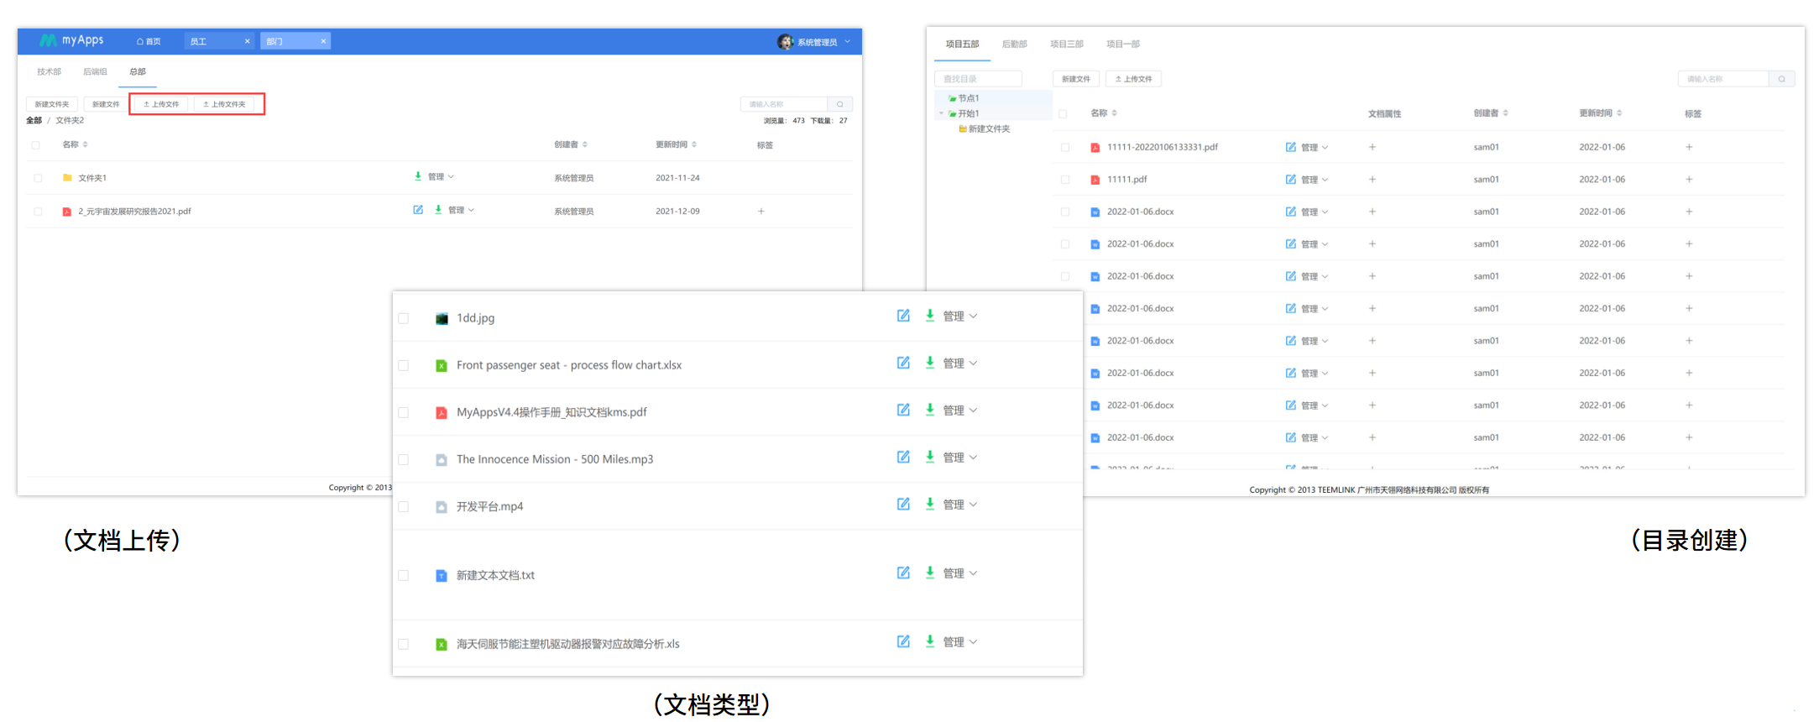
Task: Focus the 查找目录 search field
Action: (x=978, y=79)
